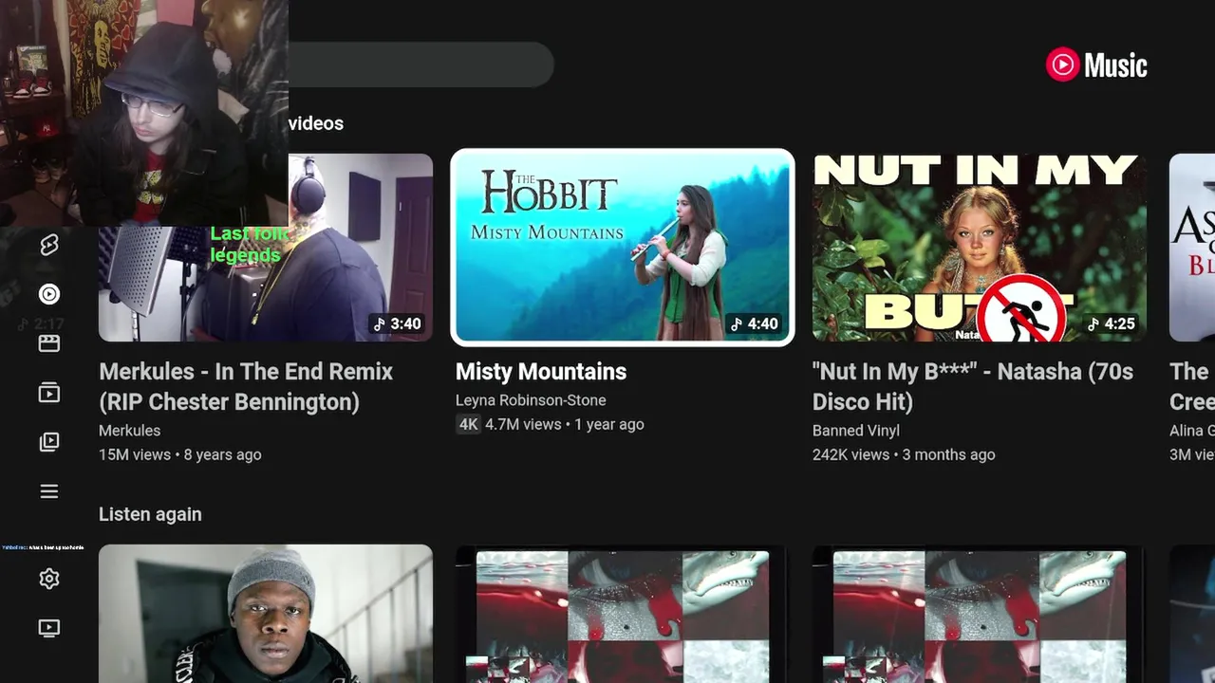Click the 'Banned Vinyl' channel name
1215x683 pixels.
click(x=856, y=431)
